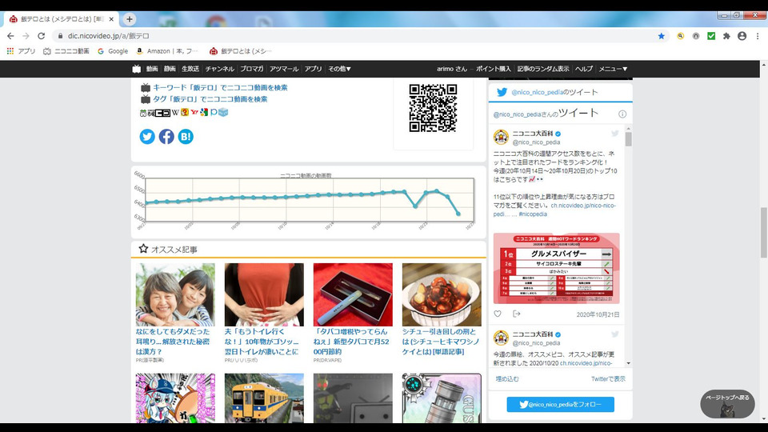Viewport: 768px width, 432px height.
Task: Open Chrome's three-dot menu
Action: pos(758,36)
